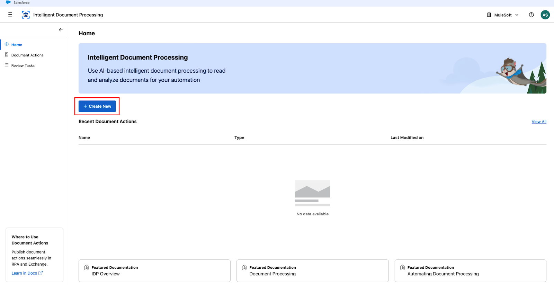Go to Home in sidebar

(x=17, y=45)
